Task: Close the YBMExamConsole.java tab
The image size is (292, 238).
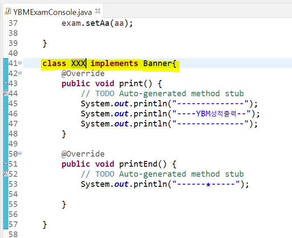Action: [98, 11]
